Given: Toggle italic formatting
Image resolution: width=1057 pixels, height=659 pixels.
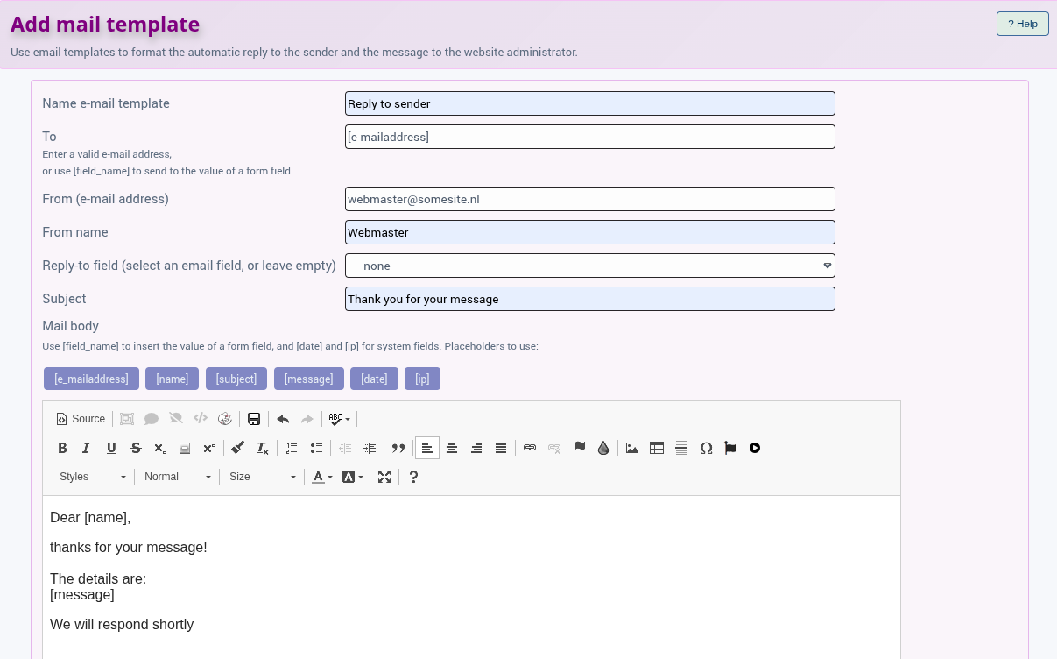Looking at the screenshot, I should (87, 448).
